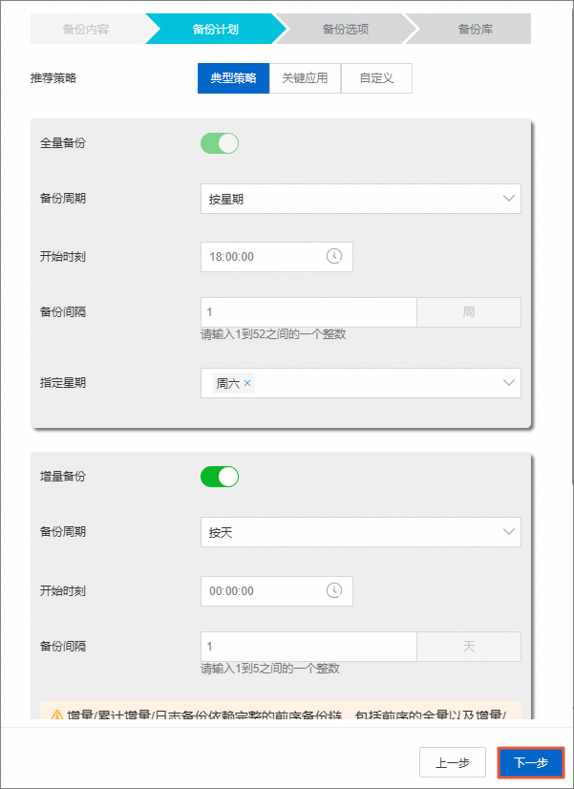
Task: Click the clock icon in incremental backup start time
Action: (x=333, y=590)
